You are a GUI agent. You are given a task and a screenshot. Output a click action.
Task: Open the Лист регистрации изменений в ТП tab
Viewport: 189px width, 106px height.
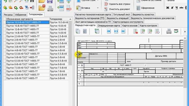point(93,22)
